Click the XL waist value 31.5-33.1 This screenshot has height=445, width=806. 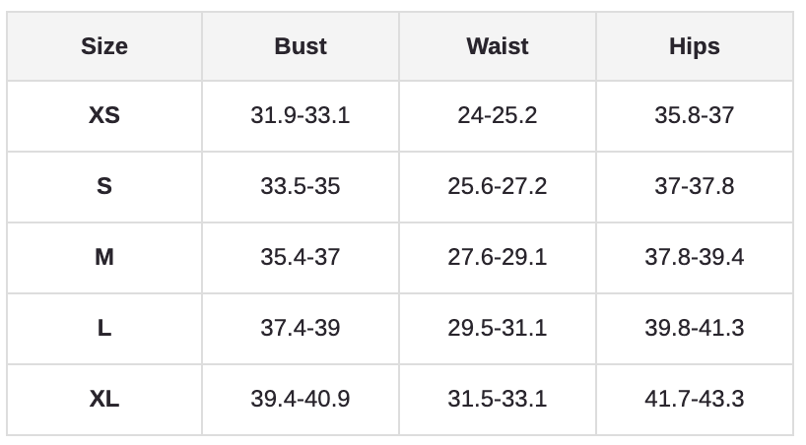(x=498, y=399)
